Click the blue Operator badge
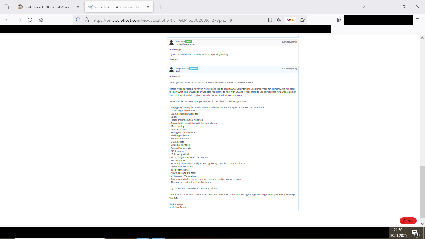The image size is (425, 239). [x=194, y=68]
